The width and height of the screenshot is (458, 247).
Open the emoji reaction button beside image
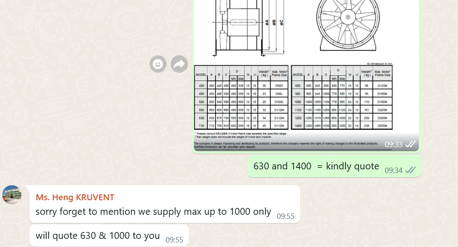(x=158, y=64)
